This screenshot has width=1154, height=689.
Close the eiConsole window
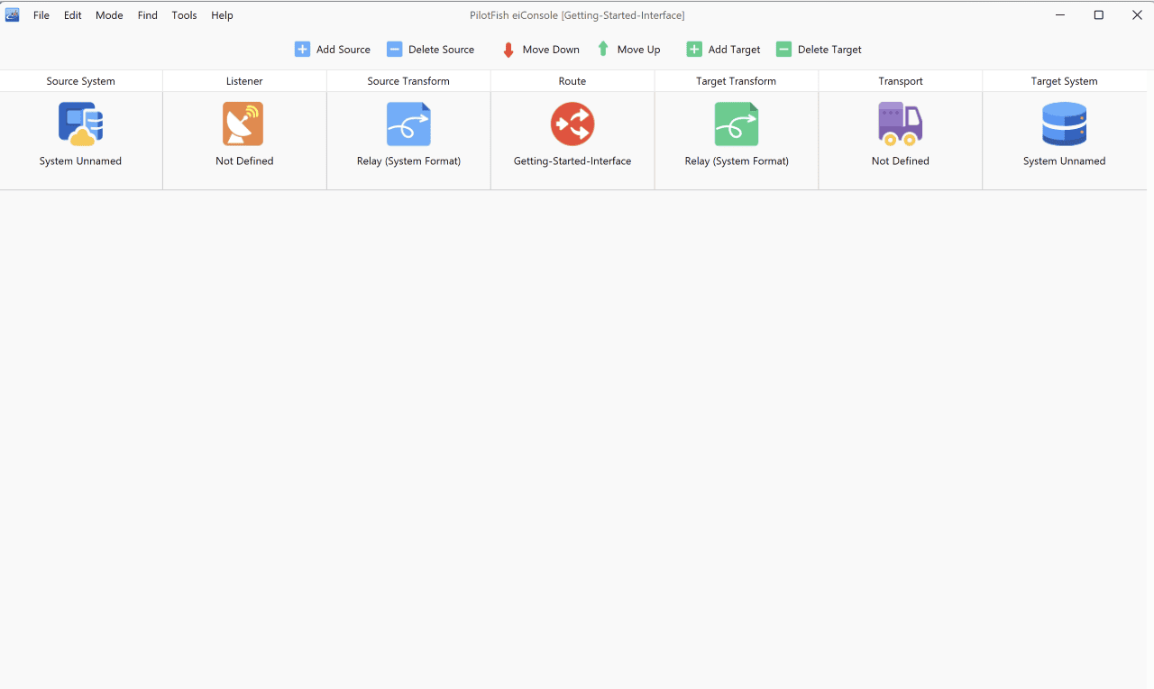[x=1137, y=15]
